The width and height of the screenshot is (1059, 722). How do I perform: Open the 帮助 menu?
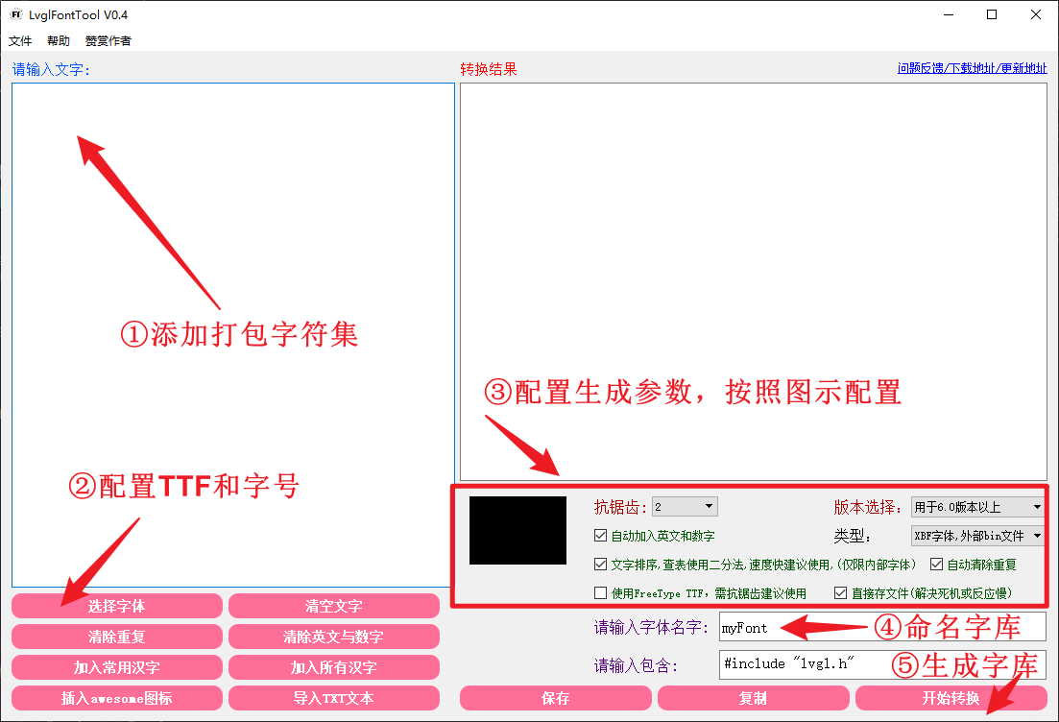pyautogui.click(x=59, y=40)
